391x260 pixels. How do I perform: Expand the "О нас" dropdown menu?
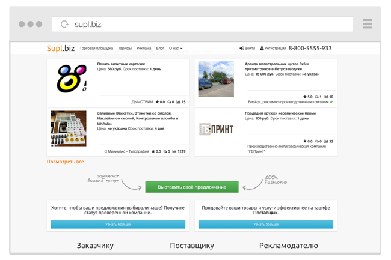[x=176, y=48]
